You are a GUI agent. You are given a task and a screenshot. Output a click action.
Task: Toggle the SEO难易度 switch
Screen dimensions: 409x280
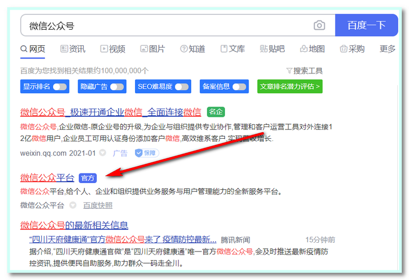click(181, 87)
